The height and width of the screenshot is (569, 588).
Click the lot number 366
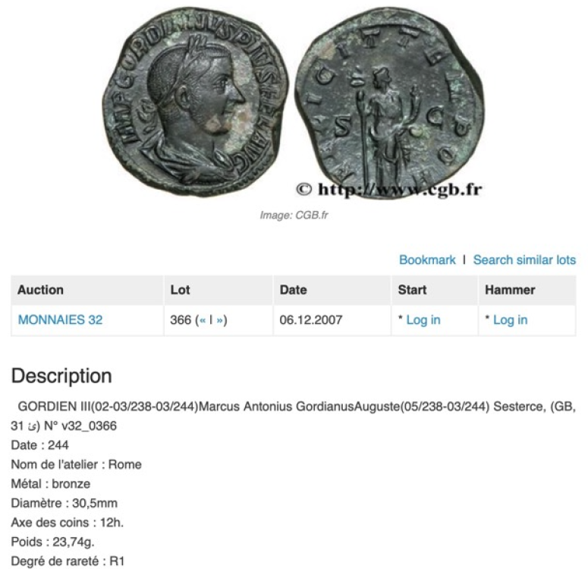click(181, 319)
